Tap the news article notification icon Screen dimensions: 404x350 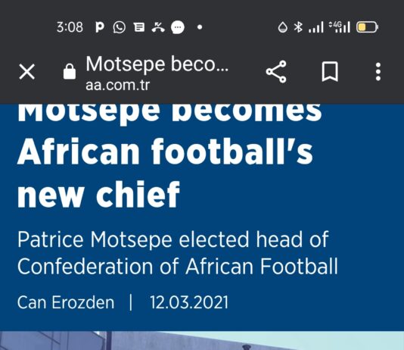(x=139, y=27)
